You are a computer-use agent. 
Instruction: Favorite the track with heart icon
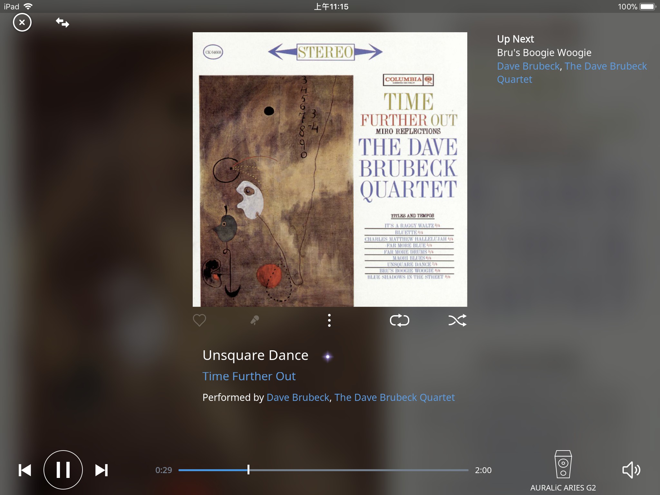click(x=199, y=320)
